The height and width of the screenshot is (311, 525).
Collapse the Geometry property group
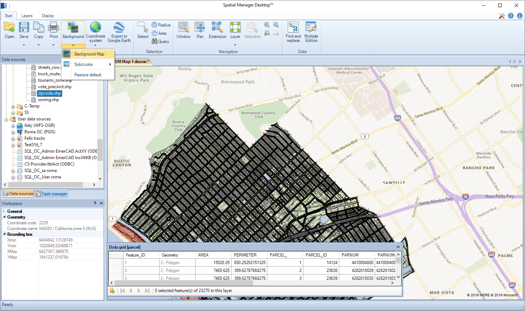pos(4,217)
